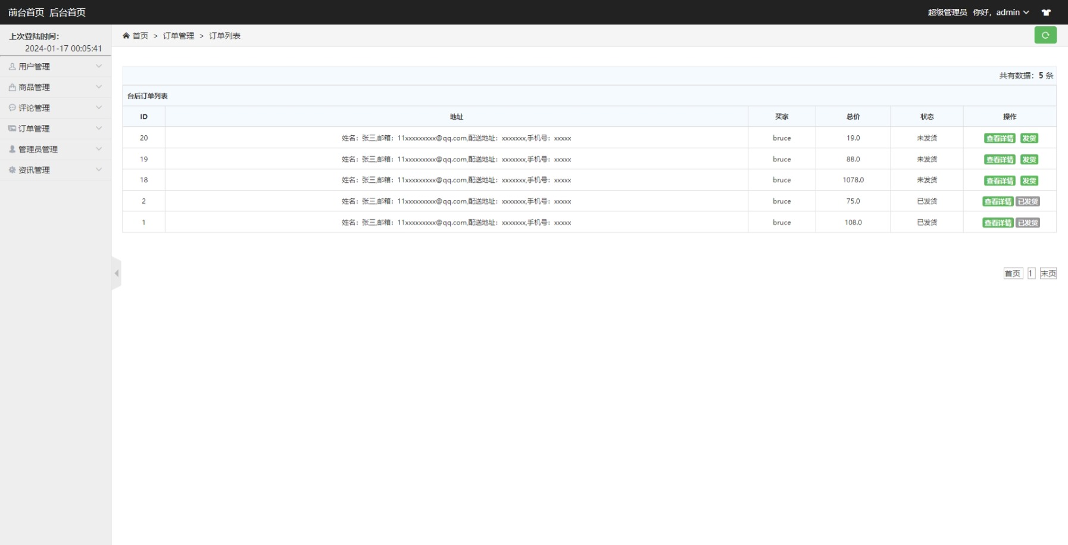Click the comment bubble icon beside 评论管理
Image resolution: width=1068 pixels, height=545 pixels.
[x=12, y=108]
